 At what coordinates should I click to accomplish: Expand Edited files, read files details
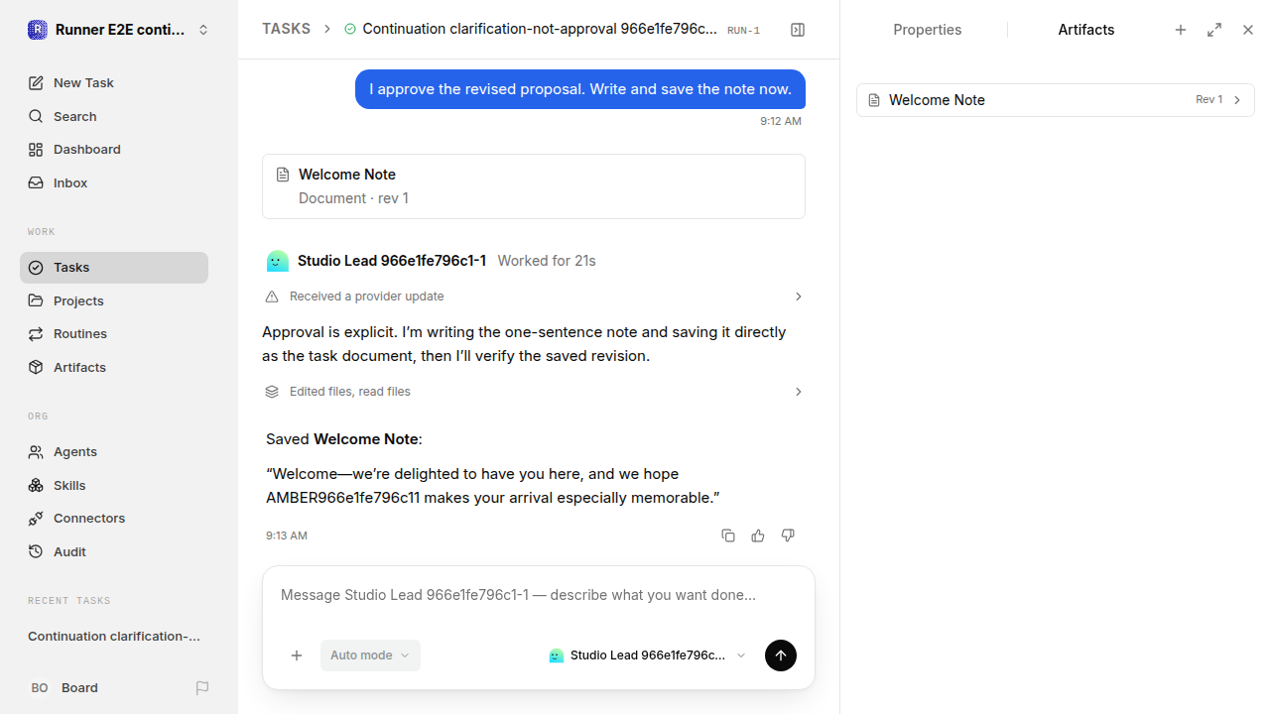click(x=534, y=392)
